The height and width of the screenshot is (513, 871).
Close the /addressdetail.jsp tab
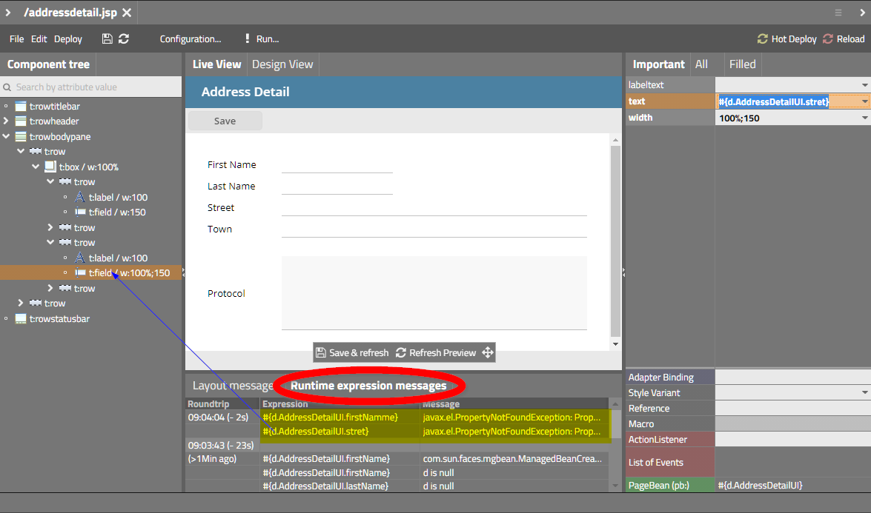point(127,13)
